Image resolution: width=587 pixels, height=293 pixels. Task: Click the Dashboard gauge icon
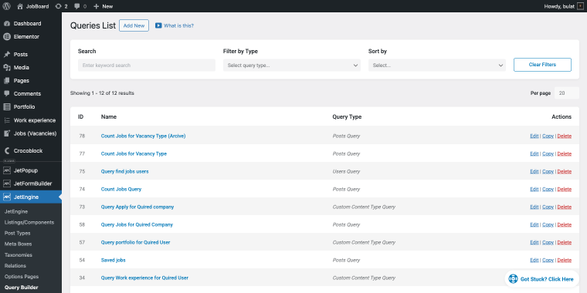pos(7,24)
